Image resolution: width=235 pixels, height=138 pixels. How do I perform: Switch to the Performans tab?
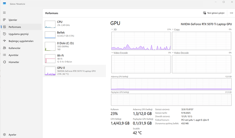tap(15, 27)
